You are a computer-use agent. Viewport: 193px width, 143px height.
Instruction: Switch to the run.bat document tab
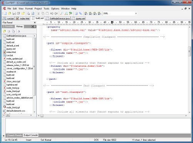[8, 18]
